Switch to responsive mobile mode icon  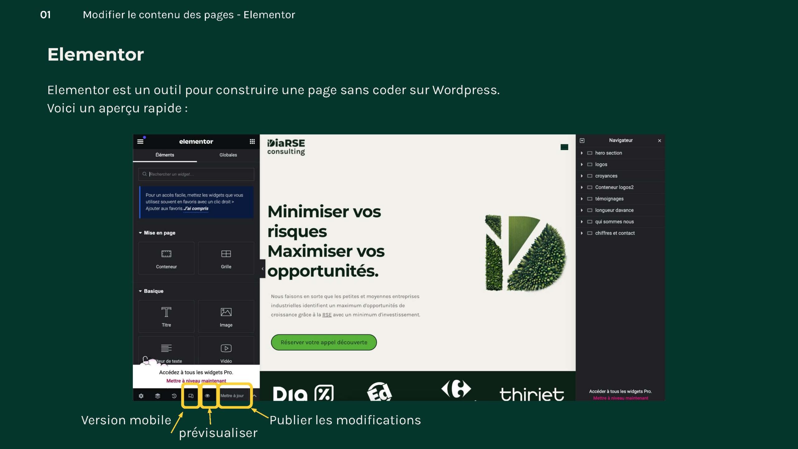(191, 396)
